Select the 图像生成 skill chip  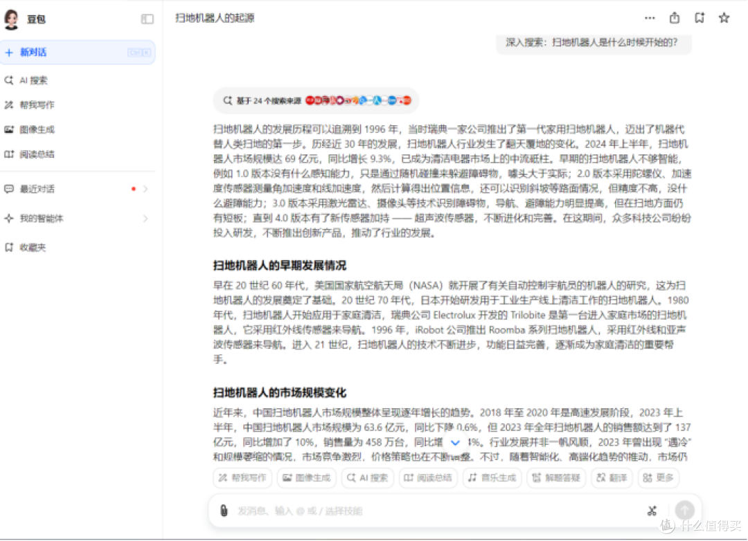click(307, 477)
